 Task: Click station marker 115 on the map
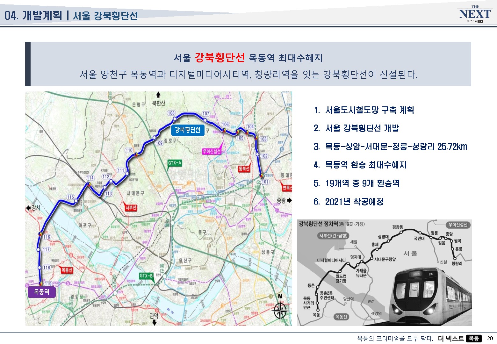(70, 197)
